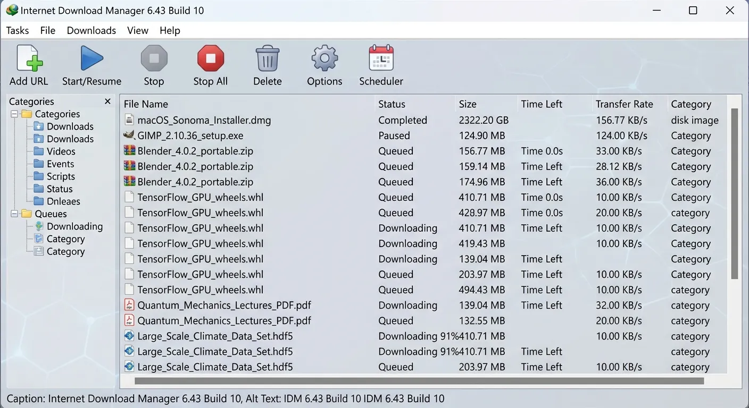This screenshot has height=408, width=749.
Task: Click the Add URL toolbar icon
Action: coord(29,58)
